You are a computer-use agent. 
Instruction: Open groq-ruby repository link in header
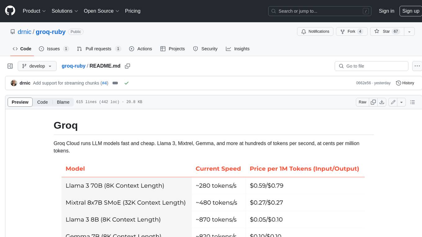pyautogui.click(x=51, y=32)
